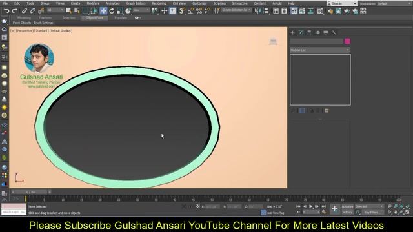Choose the Rectangular Selection Region icon
The height and width of the screenshot is (232, 413).
[85, 11]
